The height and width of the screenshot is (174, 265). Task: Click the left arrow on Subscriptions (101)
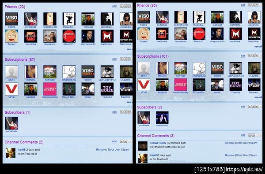(250, 56)
